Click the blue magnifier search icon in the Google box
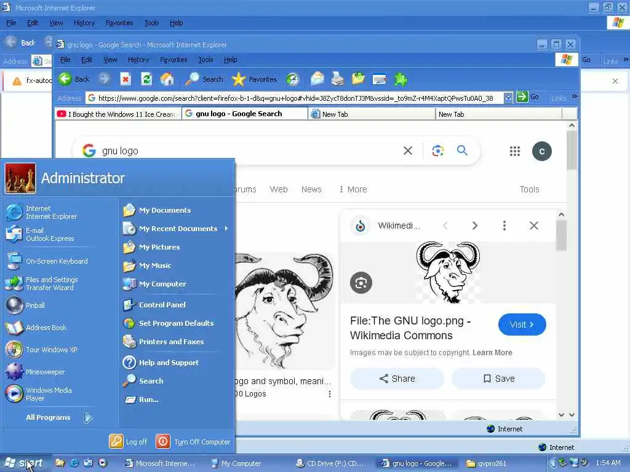The image size is (630, 472). [x=462, y=150]
